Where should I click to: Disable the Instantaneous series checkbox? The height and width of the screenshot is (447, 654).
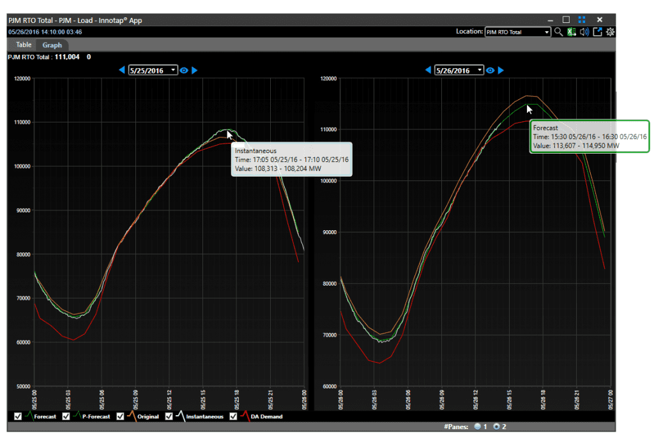click(169, 416)
